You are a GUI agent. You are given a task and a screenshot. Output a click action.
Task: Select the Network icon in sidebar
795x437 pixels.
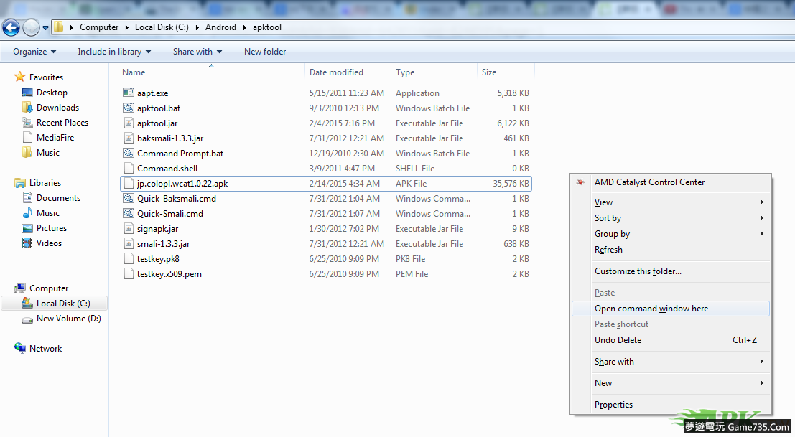pos(20,349)
